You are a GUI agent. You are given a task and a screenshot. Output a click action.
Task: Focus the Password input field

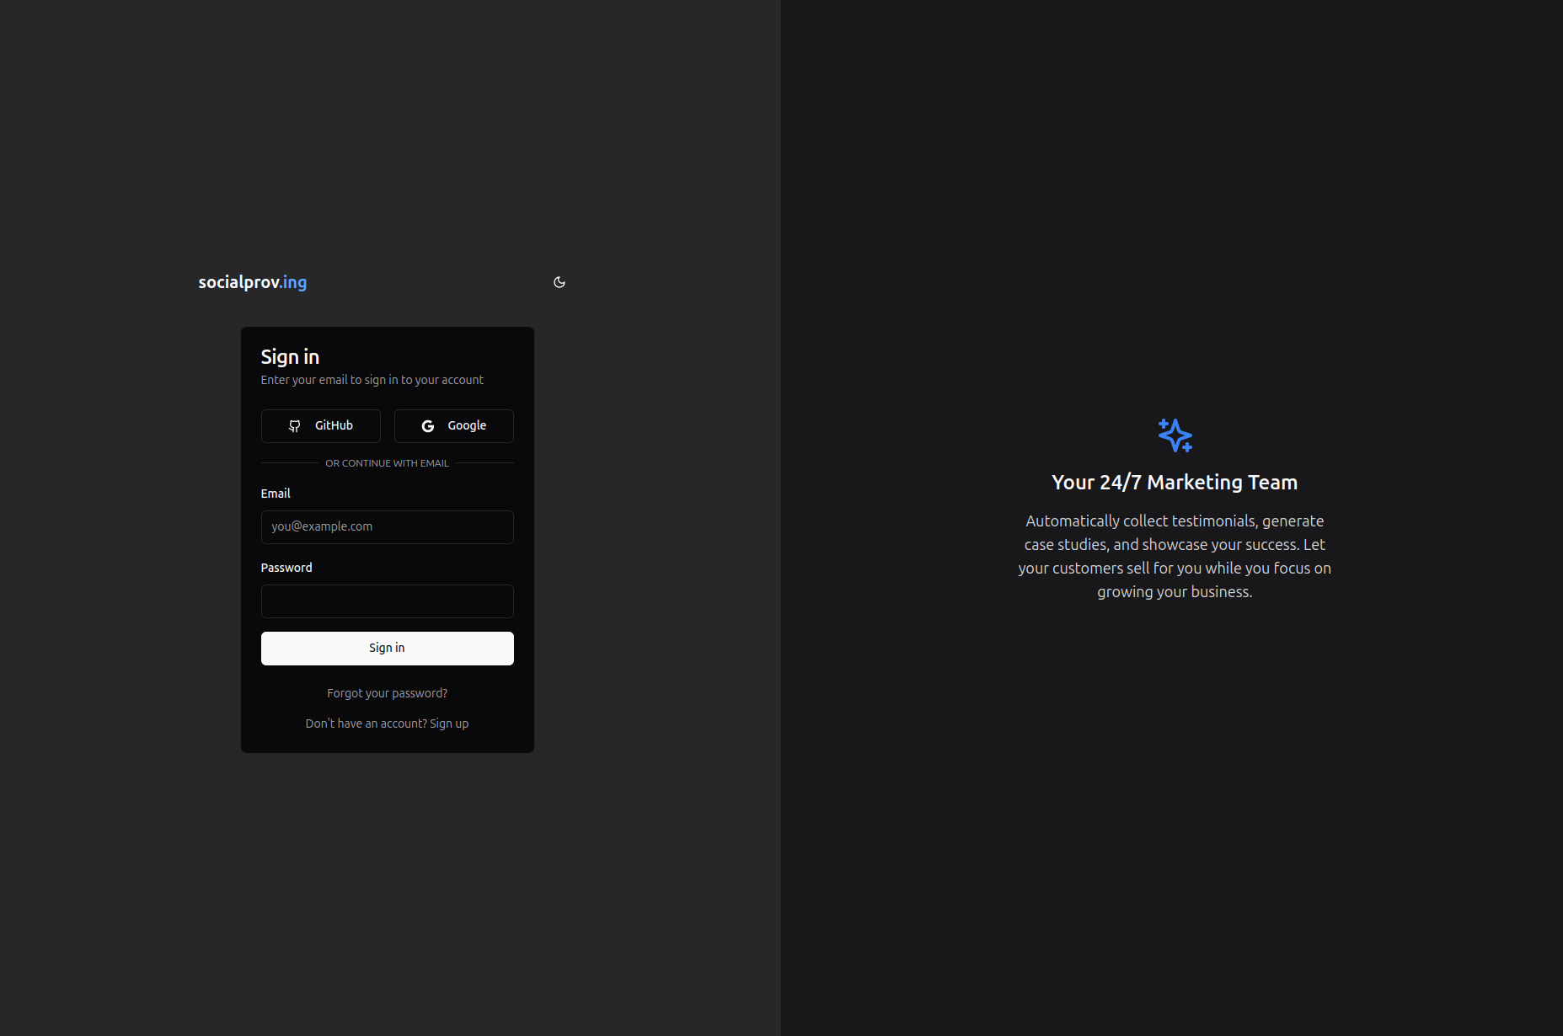click(x=388, y=601)
